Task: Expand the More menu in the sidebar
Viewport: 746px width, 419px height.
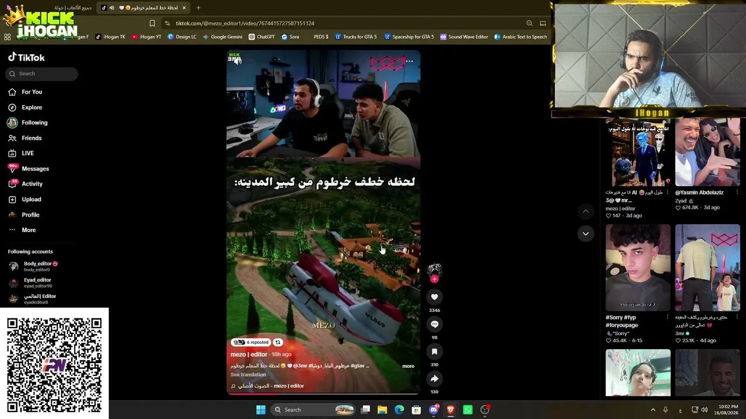Action: tap(29, 230)
